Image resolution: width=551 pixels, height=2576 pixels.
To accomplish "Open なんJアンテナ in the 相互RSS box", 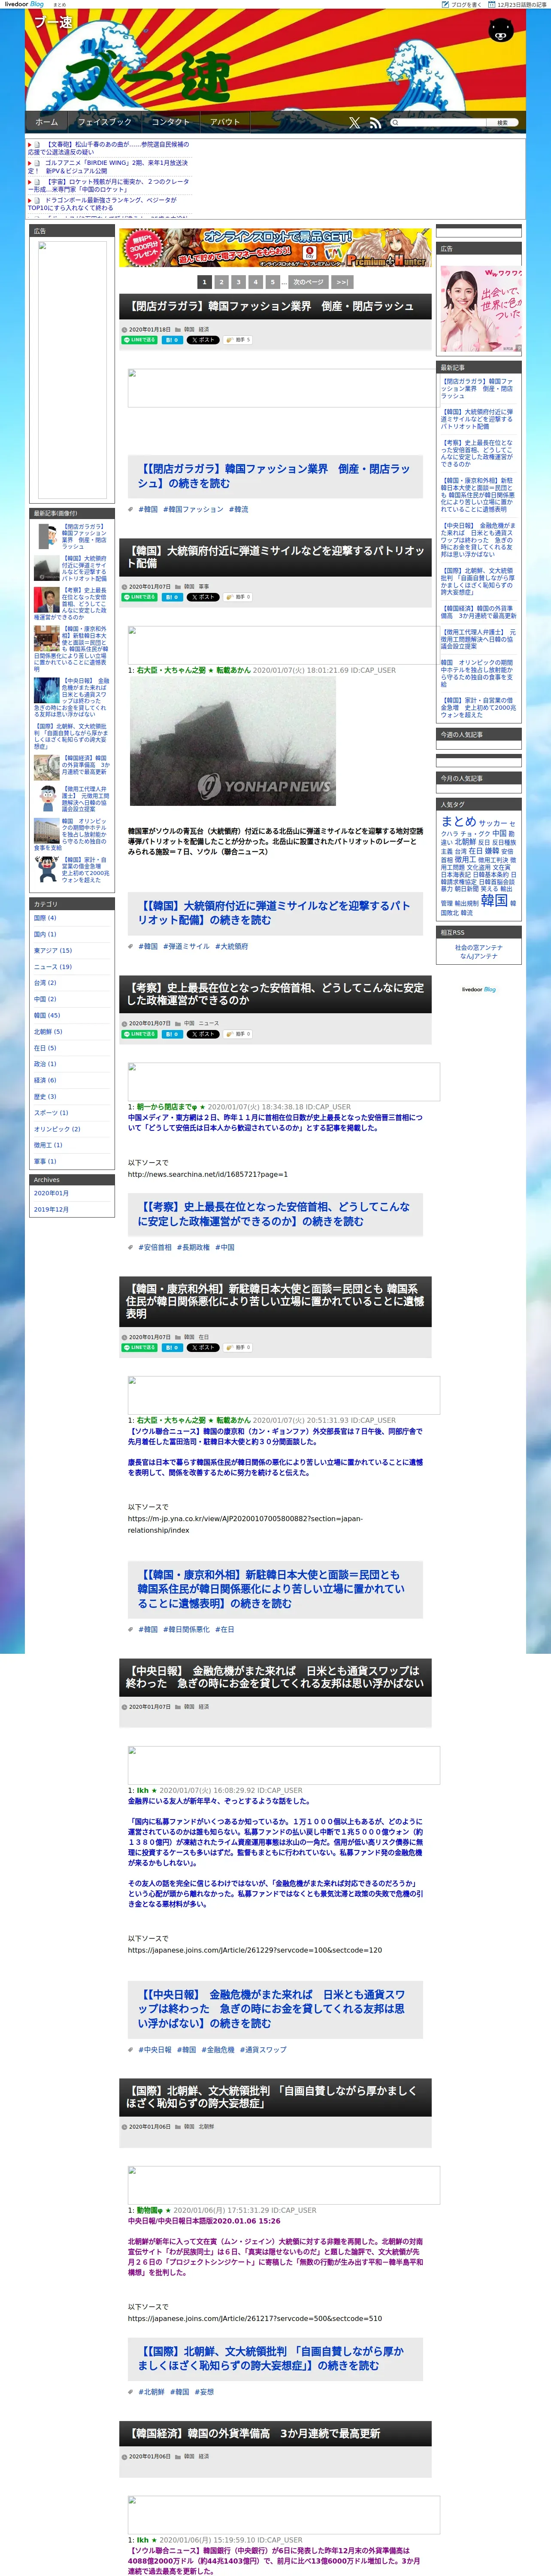I will pos(479,956).
